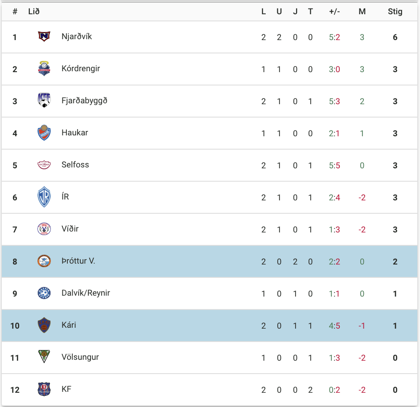
Task: Select the highlighted Kári row points
Action: point(395,326)
